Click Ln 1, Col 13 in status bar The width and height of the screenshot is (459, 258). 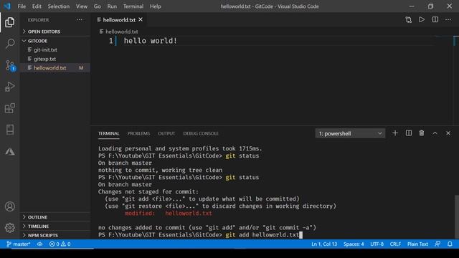[x=324, y=244]
